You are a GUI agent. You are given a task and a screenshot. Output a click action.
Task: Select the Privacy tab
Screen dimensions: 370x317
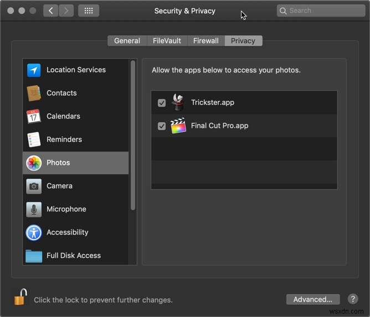pos(243,41)
